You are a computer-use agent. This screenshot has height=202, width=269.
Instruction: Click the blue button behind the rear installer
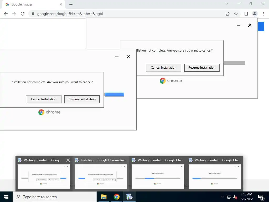(261, 27)
